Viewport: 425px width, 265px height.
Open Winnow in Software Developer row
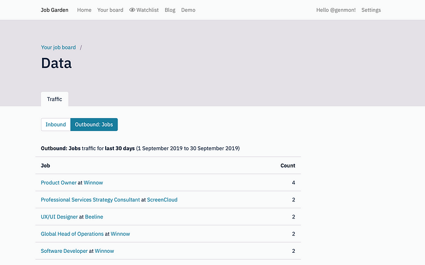pyautogui.click(x=104, y=251)
